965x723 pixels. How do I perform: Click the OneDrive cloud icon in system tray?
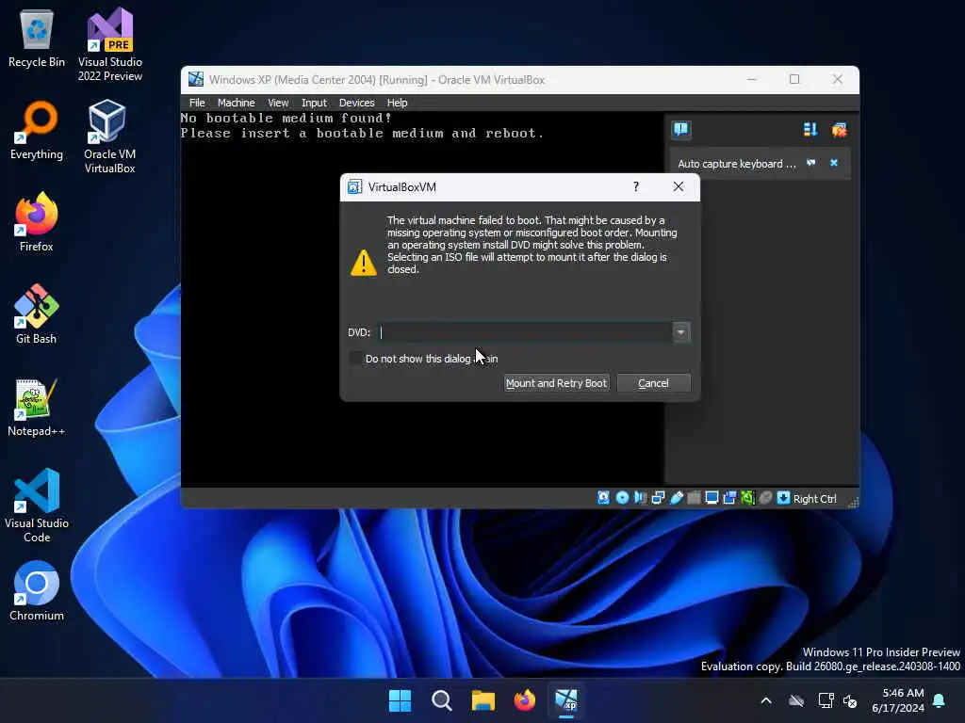(x=796, y=700)
